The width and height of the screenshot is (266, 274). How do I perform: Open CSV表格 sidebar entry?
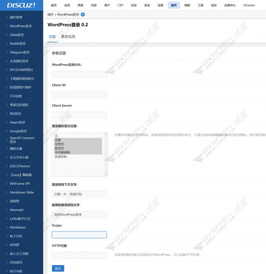pyautogui.click(x=16, y=96)
